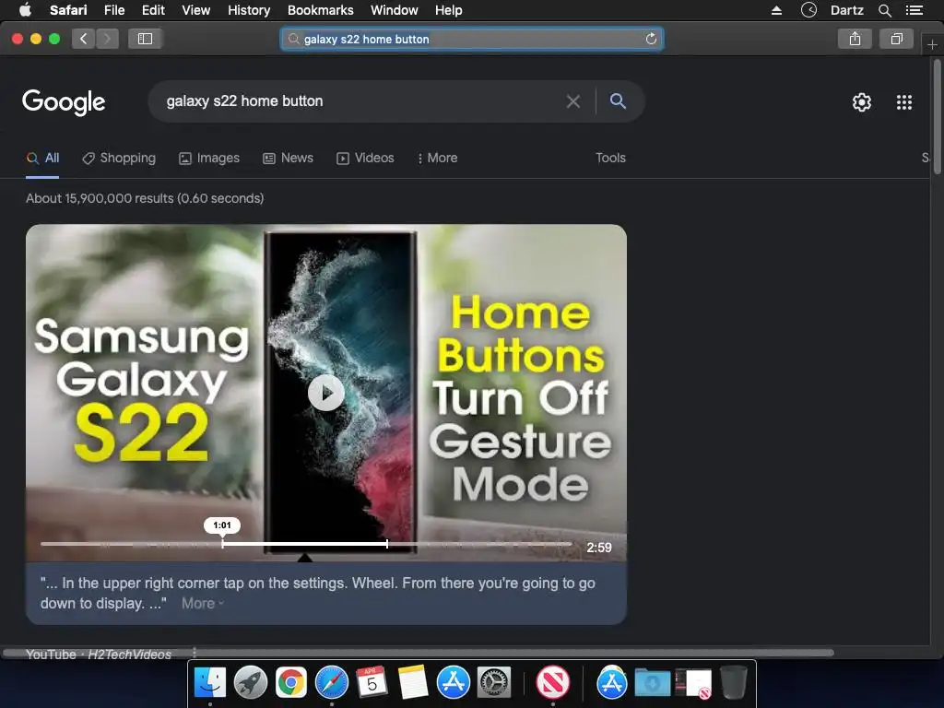Open Spotlight search in menu bar

click(x=884, y=10)
